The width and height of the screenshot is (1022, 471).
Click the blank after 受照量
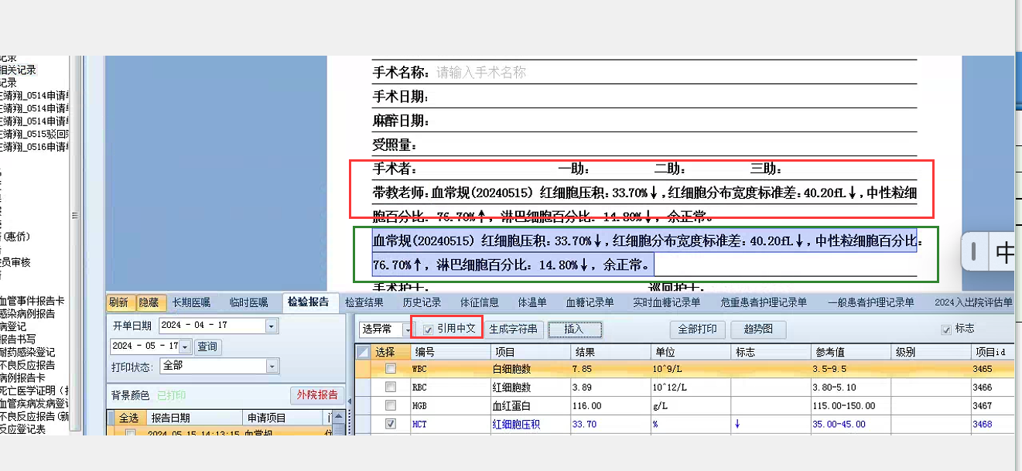667,145
